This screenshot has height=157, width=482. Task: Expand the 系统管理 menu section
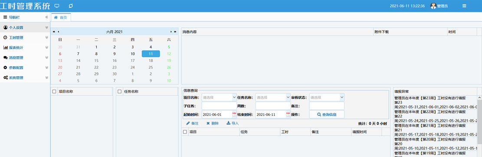coord(47,77)
